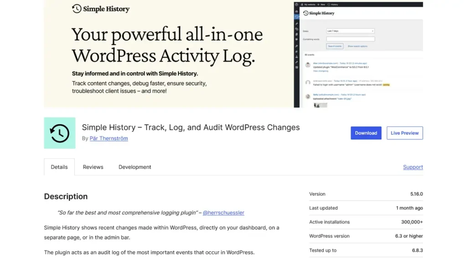The height and width of the screenshot is (262, 467).
Task: Follow the @herrschuessler quote link
Action: point(223,212)
